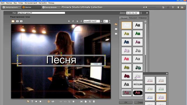Image resolution: width=187 pixels, height=105 pixels.
Task: Select the crawl title type icon
Action: tap(21, 21)
